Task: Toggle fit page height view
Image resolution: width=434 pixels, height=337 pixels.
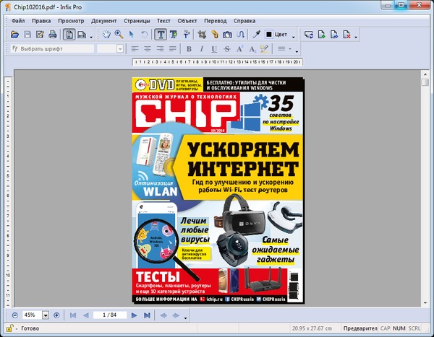Action: 69,35
